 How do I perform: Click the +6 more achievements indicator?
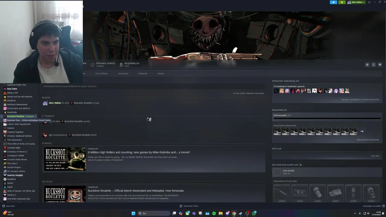(x=362, y=131)
